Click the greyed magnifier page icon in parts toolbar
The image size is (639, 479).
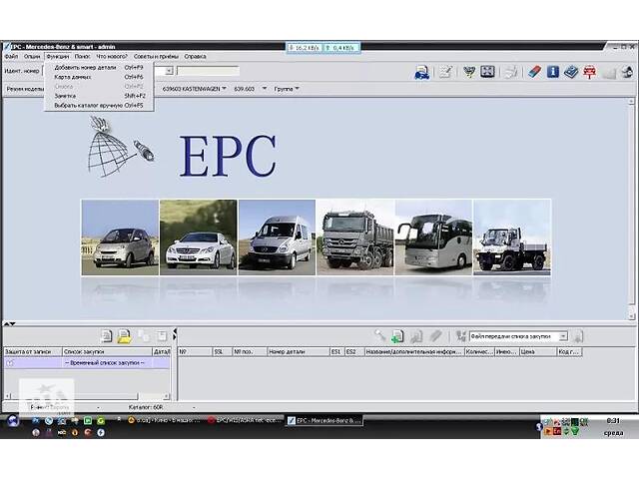pos(416,336)
